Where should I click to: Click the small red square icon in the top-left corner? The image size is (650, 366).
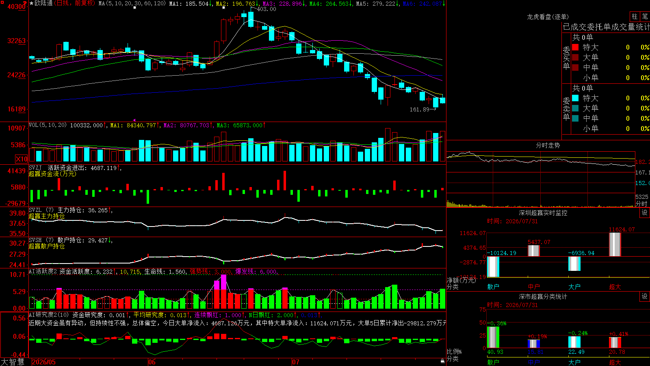1,2
